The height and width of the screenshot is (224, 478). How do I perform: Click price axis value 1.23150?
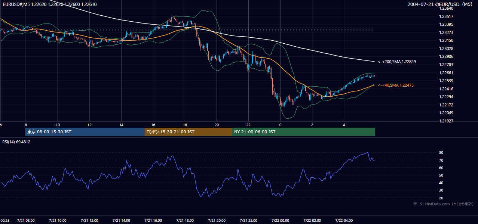[446, 40]
